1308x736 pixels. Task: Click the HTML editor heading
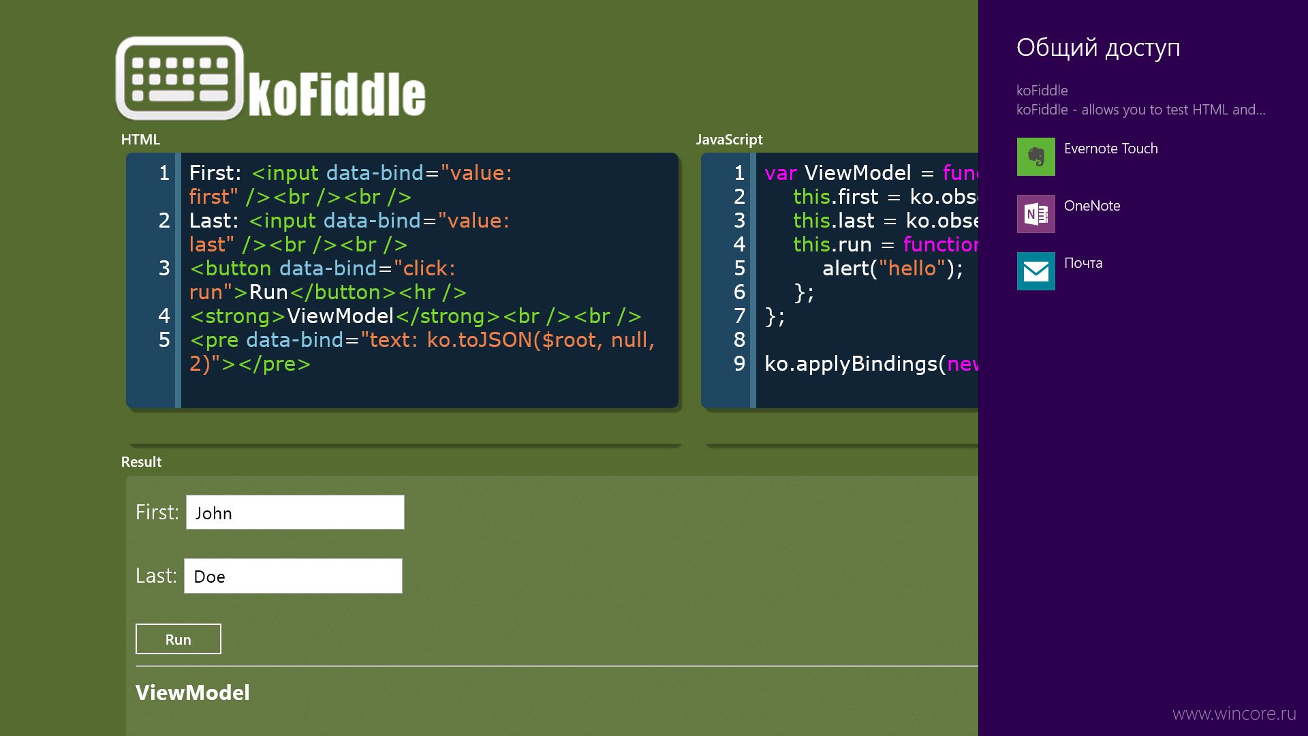(x=140, y=140)
